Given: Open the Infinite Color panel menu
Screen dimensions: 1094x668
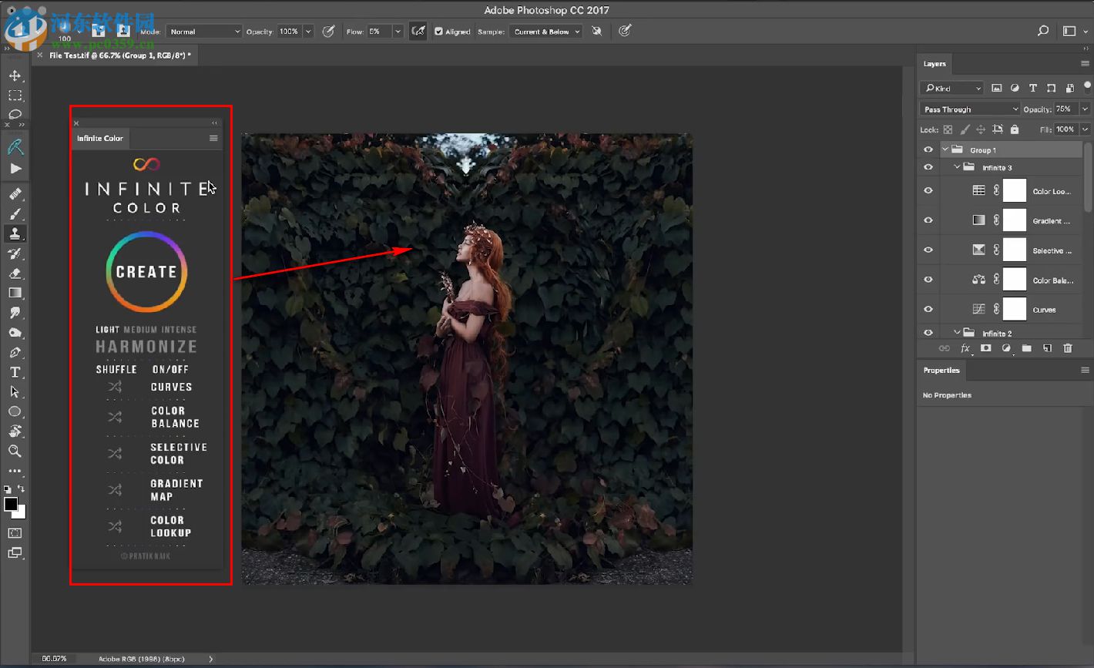Looking at the screenshot, I should (x=213, y=139).
